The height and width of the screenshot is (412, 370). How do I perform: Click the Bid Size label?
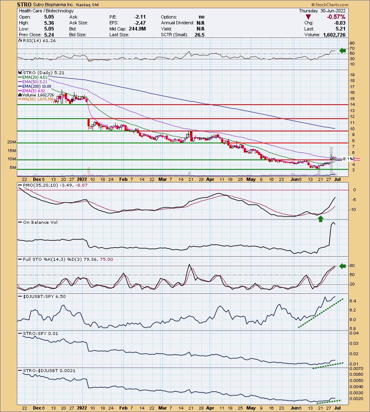click(78, 35)
